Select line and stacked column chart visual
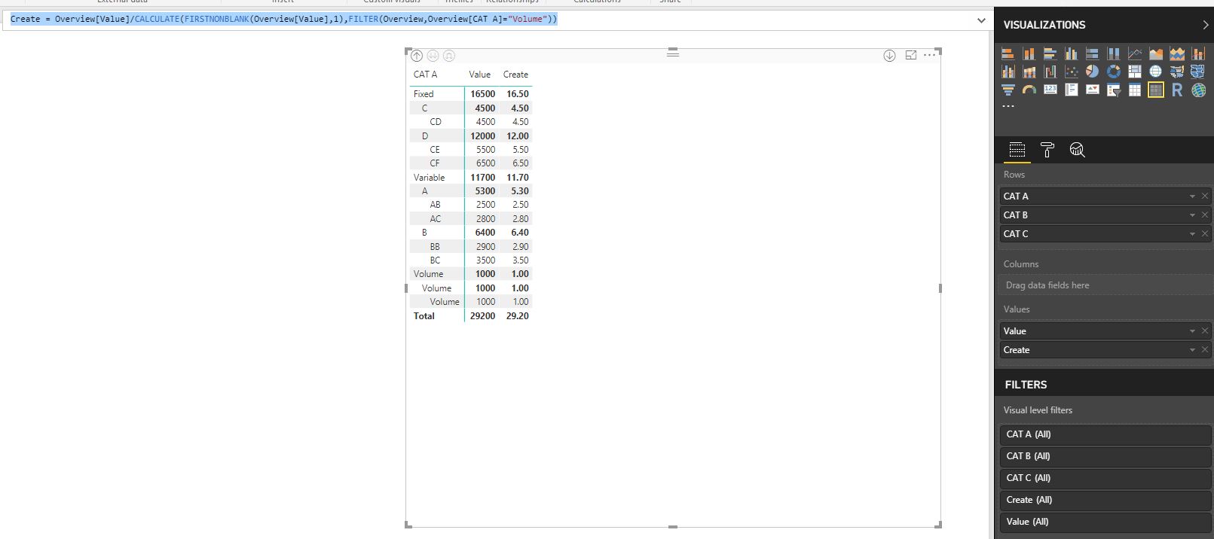 coord(1198,53)
